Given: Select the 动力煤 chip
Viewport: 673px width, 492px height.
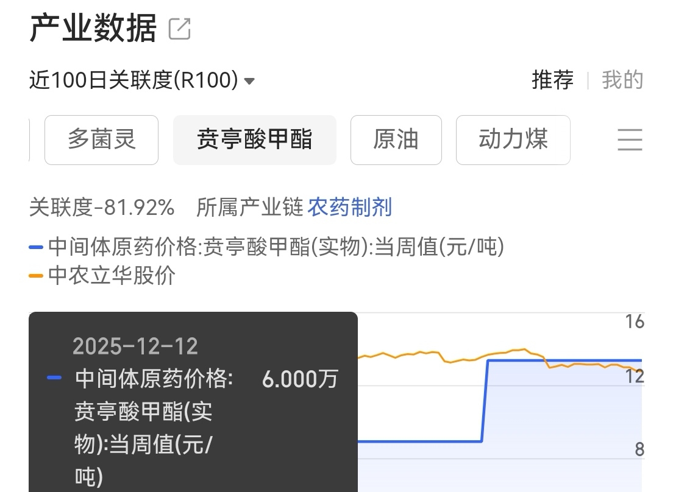Looking at the screenshot, I should point(513,139).
